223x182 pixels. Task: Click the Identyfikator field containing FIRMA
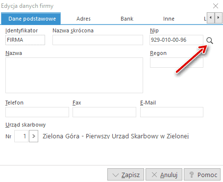pyautogui.click(x=25, y=40)
